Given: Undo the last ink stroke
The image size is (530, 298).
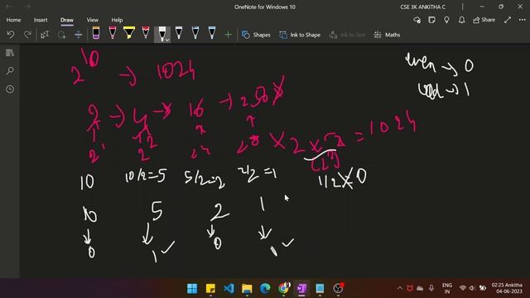Looking at the screenshot, I should point(11,35).
